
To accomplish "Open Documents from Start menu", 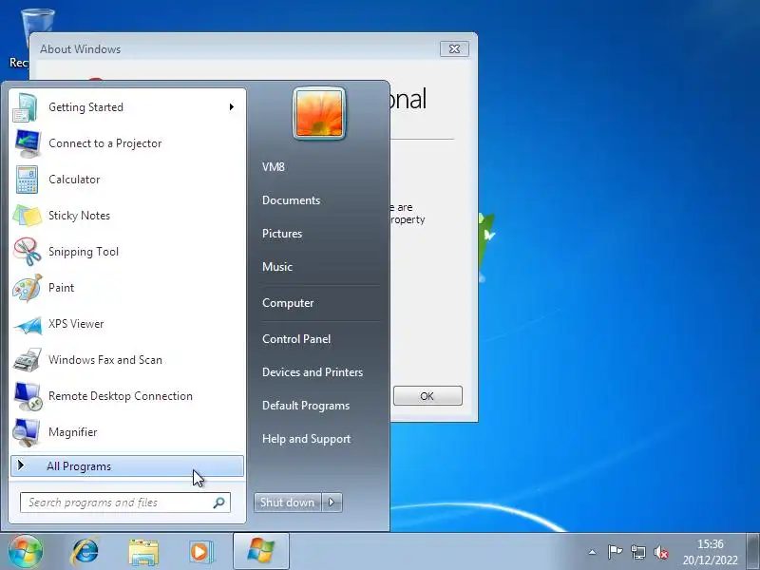I will 292,200.
